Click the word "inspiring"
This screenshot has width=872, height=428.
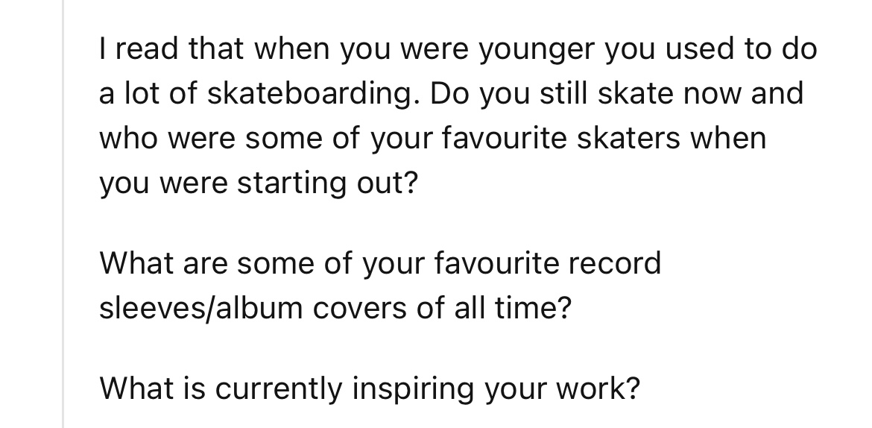[413, 388]
